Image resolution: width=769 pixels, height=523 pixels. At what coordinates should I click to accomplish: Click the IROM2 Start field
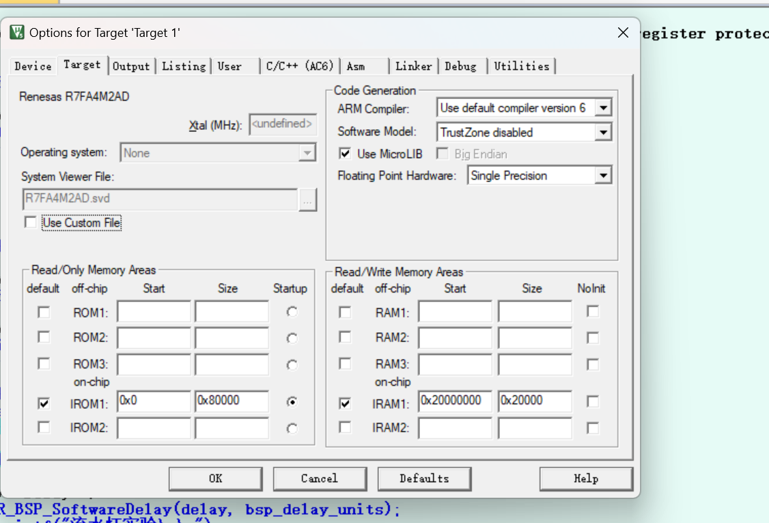click(154, 428)
